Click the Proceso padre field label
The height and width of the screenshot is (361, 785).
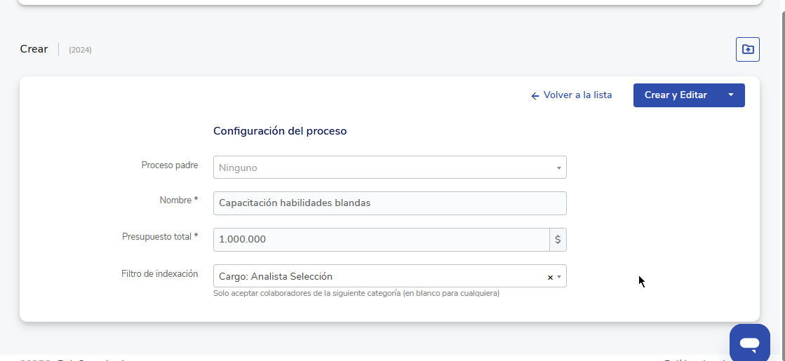(x=169, y=165)
